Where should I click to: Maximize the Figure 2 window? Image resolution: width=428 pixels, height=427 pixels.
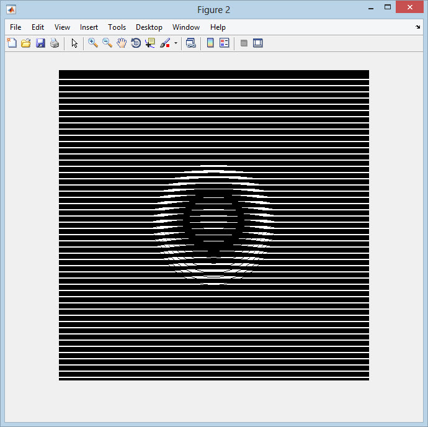pos(388,7)
